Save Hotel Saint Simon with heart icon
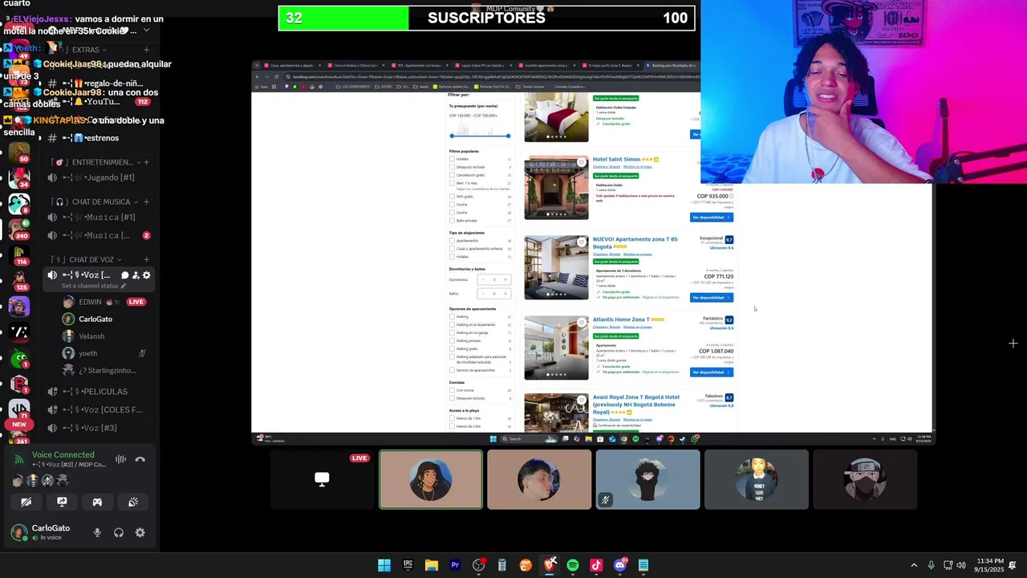This screenshot has height=578, width=1027. pyautogui.click(x=582, y=162)
